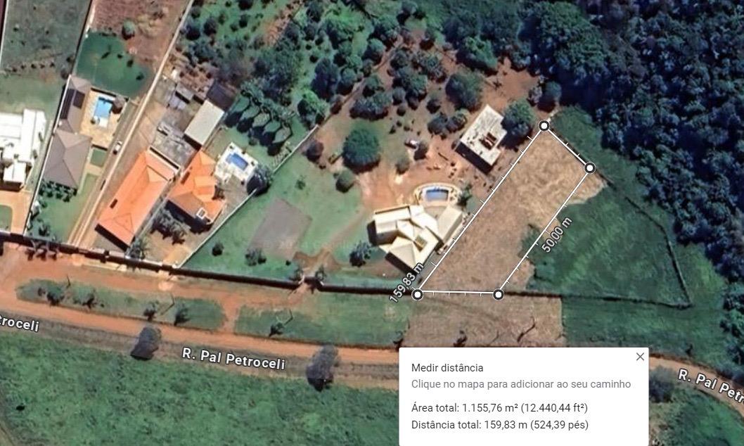
Task: Click the 50,00 m distance label
Action: coord(556,235)
